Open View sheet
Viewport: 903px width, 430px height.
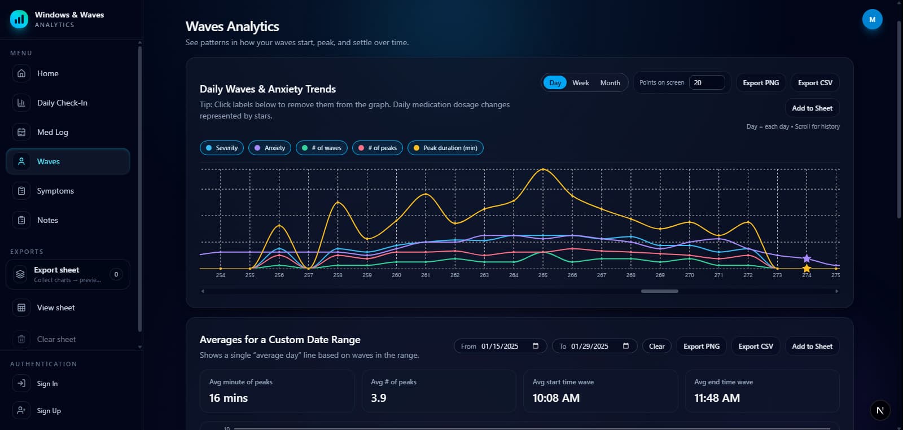(68, 308)
